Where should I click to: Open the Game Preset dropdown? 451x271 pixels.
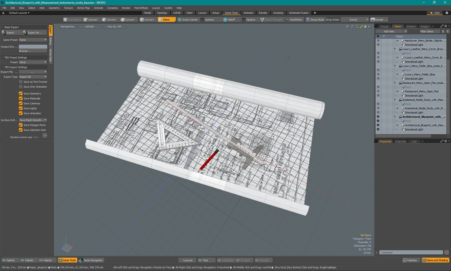point(33,40)
